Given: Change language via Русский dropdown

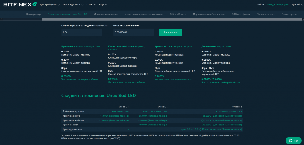Looking at the screenshot, I should tap(297, 4).
